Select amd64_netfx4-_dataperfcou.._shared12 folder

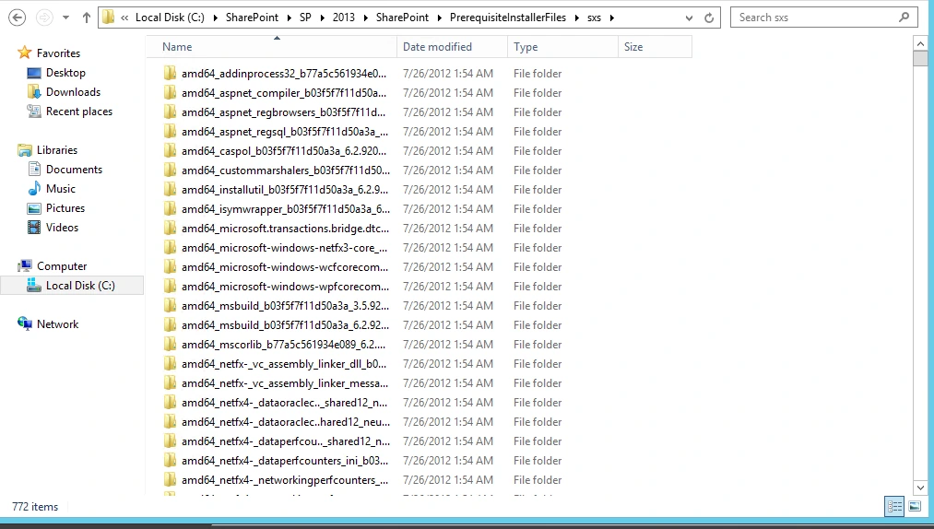tap(286, 441)
